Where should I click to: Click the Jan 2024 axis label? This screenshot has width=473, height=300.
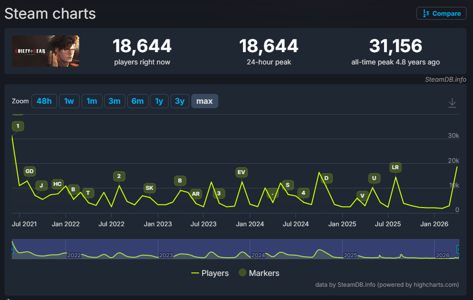250,224
